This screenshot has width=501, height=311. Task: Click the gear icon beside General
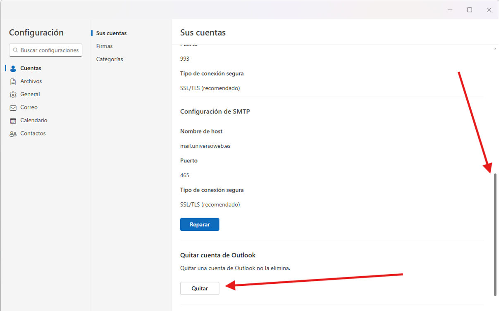pos(13,95)
